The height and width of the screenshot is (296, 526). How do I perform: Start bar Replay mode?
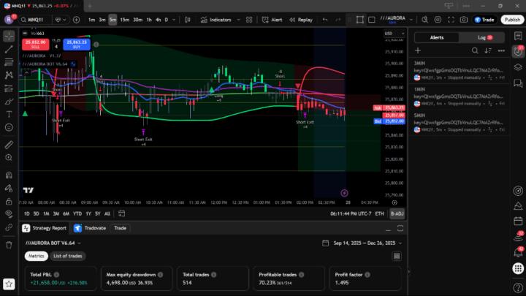(301, 20)
